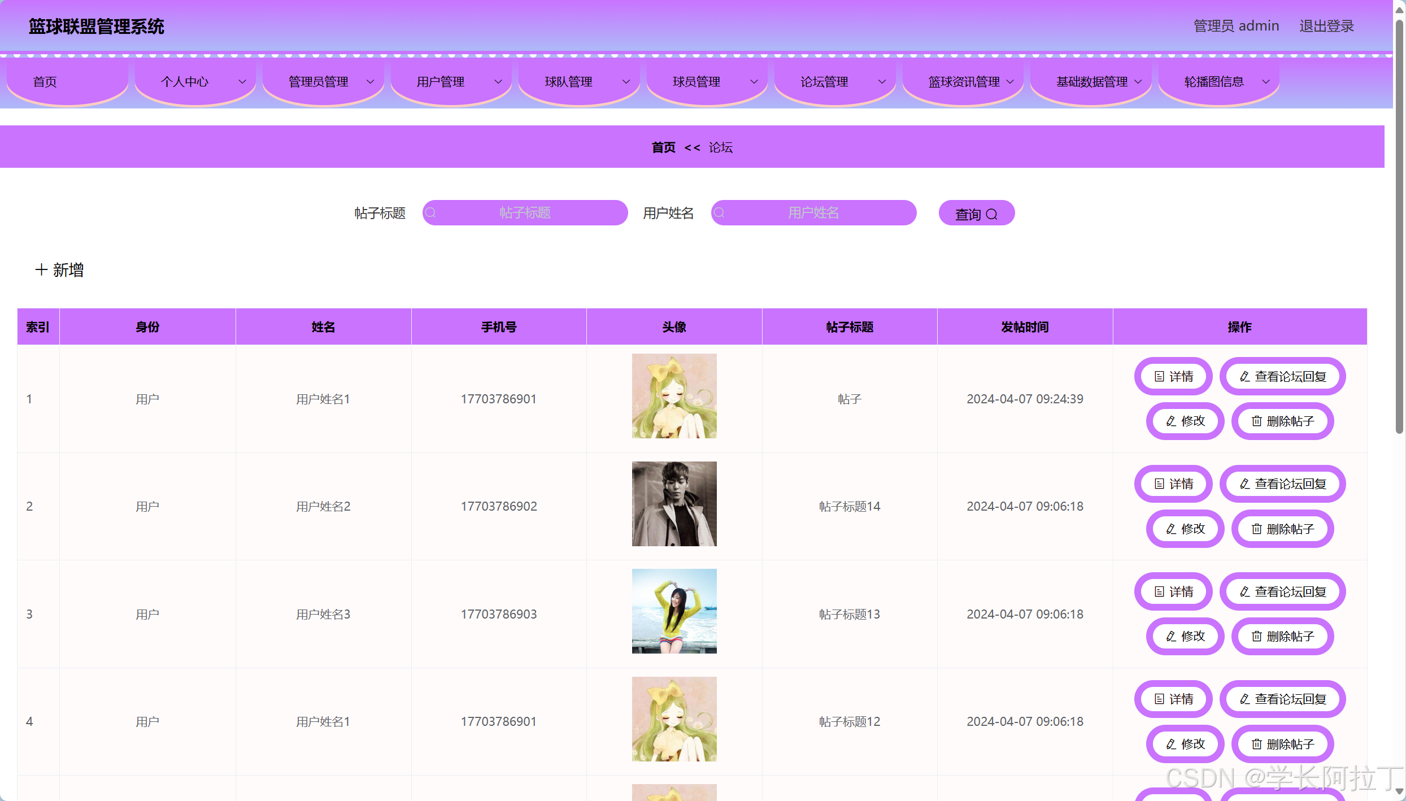Click the scrollbar down arrow

click(x=1399, y=792)
